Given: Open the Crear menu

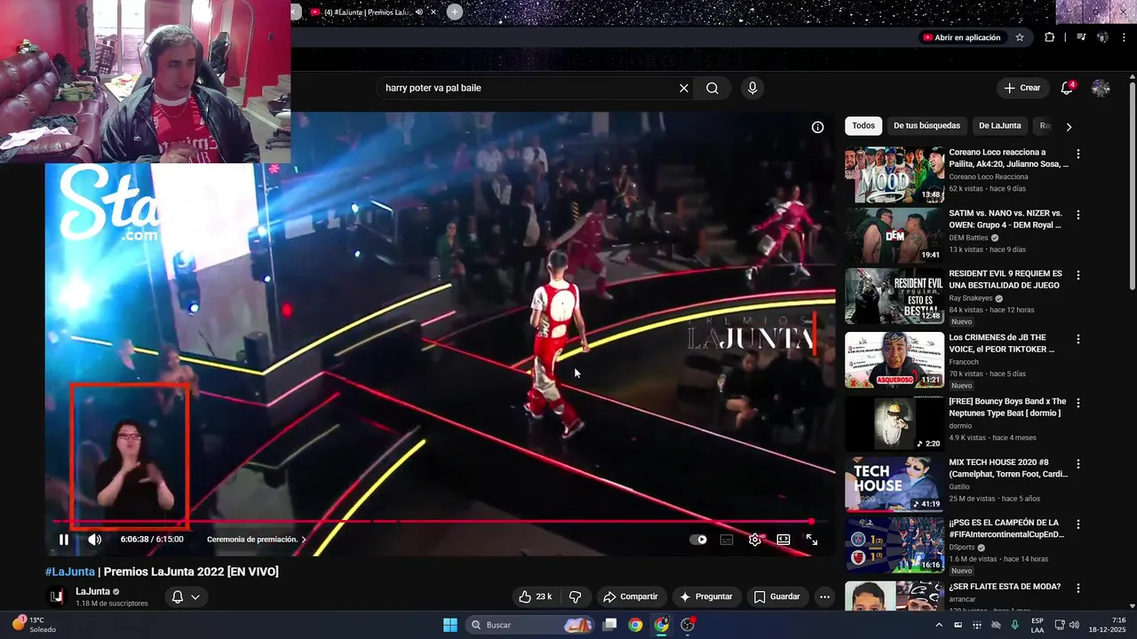Looking at the screenshot, I should 1022,88.
